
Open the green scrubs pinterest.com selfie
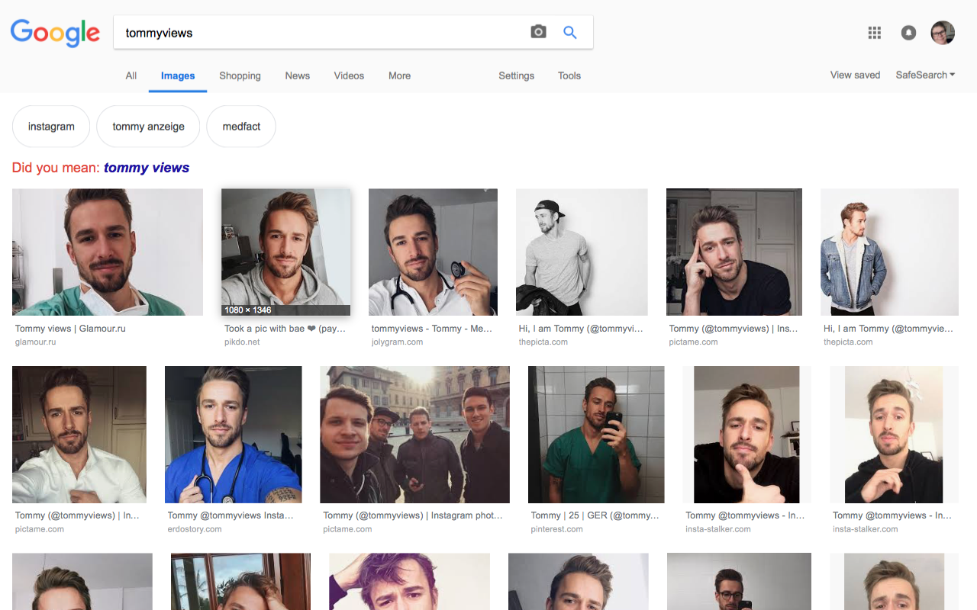click(x=596, y=435)
